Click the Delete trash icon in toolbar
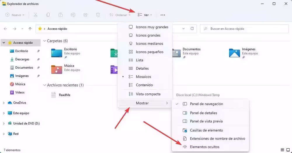This screenshot has width=292, height=153. pyautogui.click(x=98, y=15)
